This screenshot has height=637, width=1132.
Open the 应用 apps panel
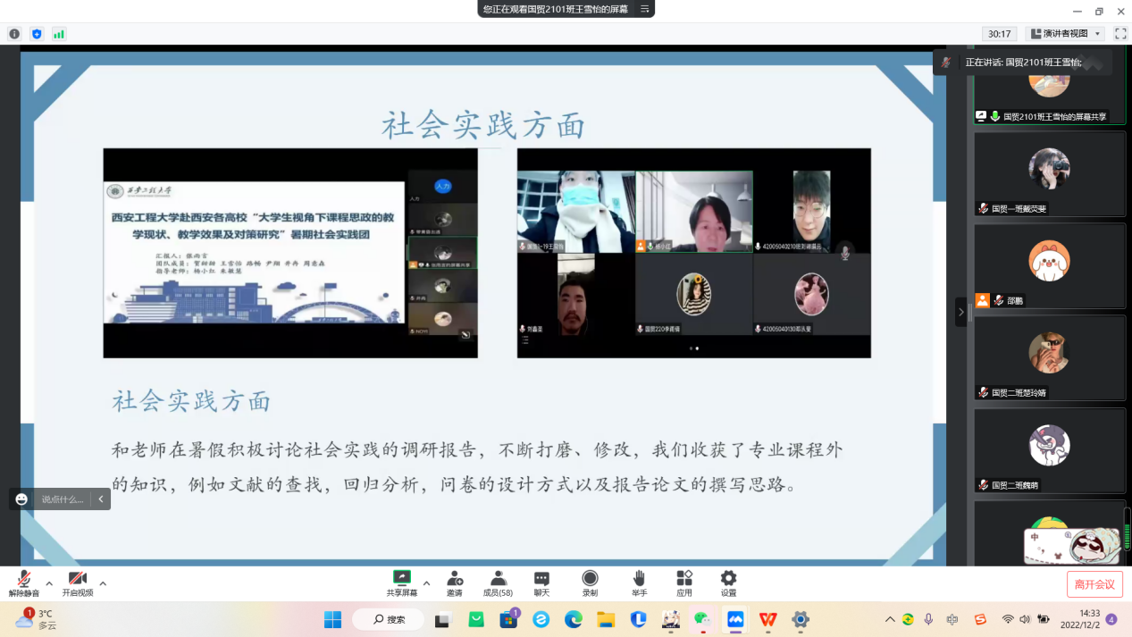point(684,583)
